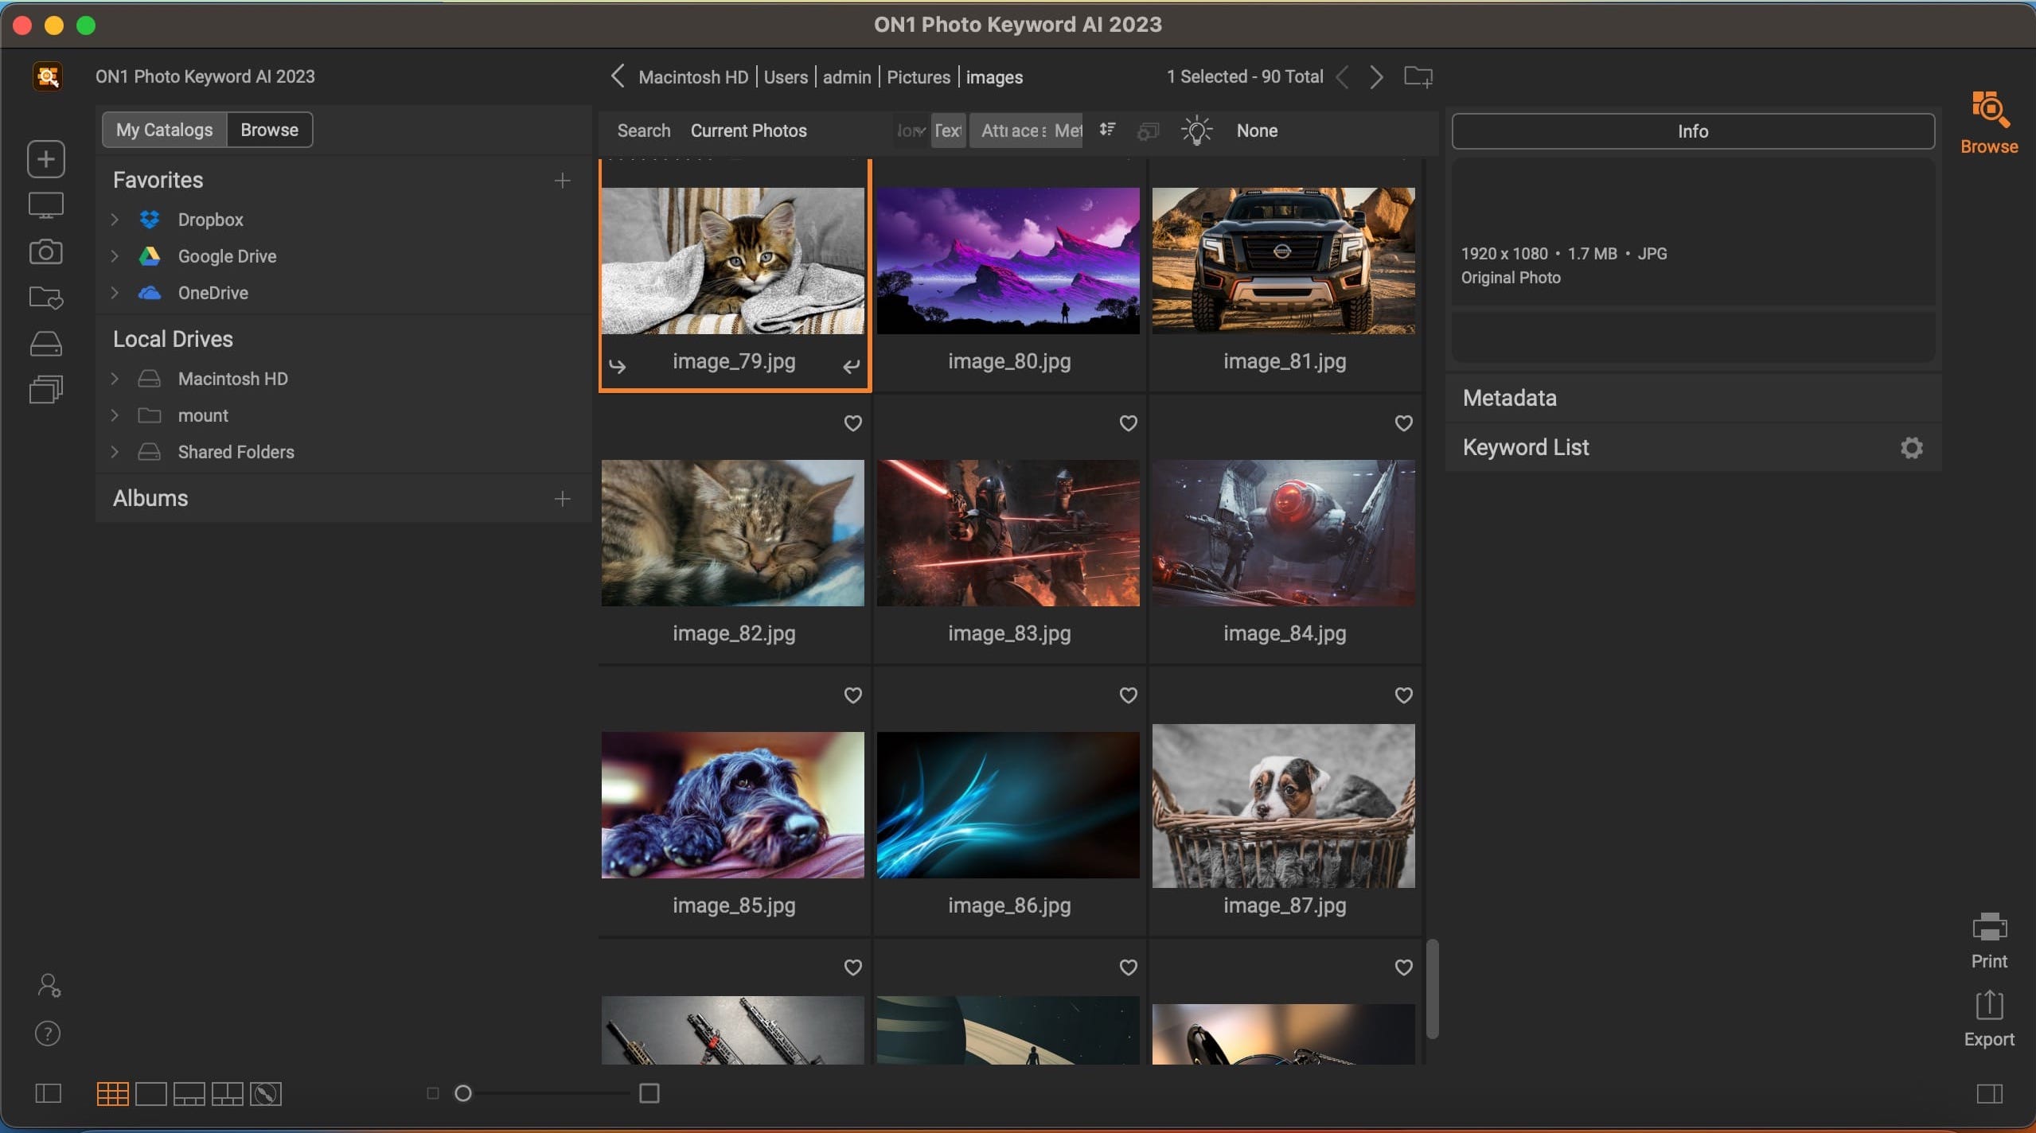Expand the Macintosh HD drive

pyautogui.click(x=115, y=379)
